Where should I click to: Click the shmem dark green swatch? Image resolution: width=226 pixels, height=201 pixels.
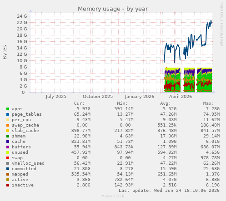8,136
